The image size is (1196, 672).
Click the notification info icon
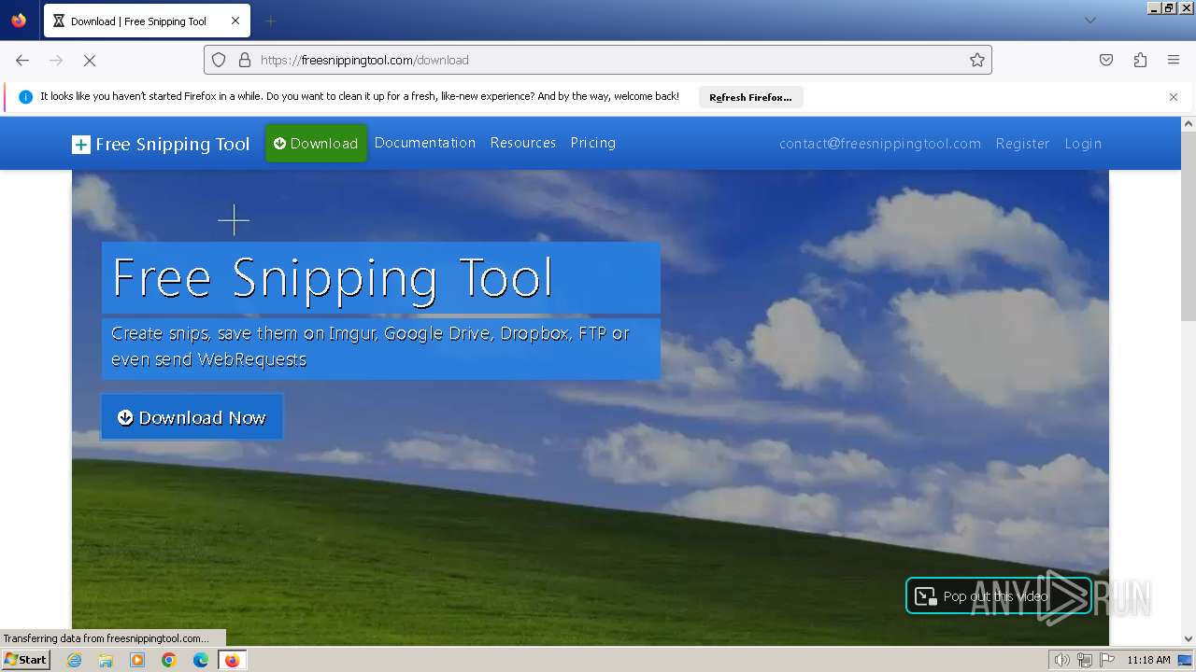pyautogui.click(x=25, y=97)
